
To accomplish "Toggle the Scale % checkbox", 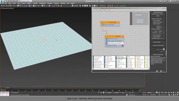I will click(152, 31).
